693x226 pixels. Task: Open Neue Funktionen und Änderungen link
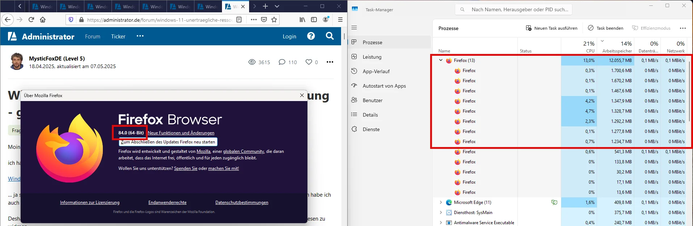[181, 133]
